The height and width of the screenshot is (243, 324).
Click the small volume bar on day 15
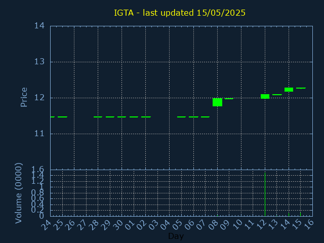[x=300, y=214]
